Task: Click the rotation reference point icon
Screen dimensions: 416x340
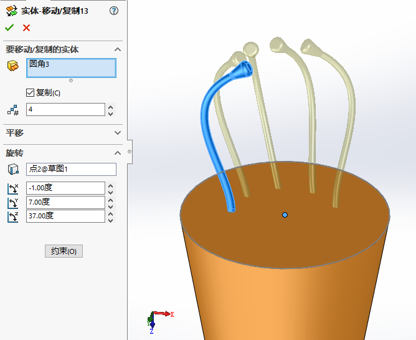Action: (x=12, y=170)
